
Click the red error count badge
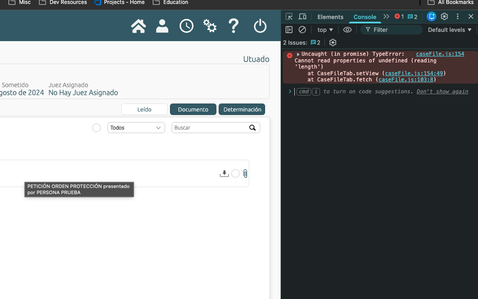[x=399, y=16]
